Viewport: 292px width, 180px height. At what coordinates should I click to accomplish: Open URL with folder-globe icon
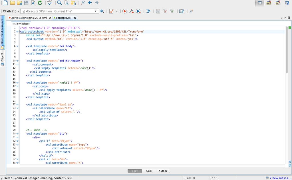[19, 3]
